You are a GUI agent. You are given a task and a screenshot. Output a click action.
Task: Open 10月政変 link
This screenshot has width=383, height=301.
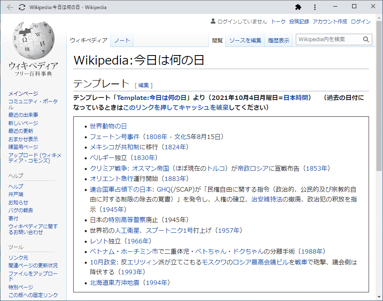(102, 262)
